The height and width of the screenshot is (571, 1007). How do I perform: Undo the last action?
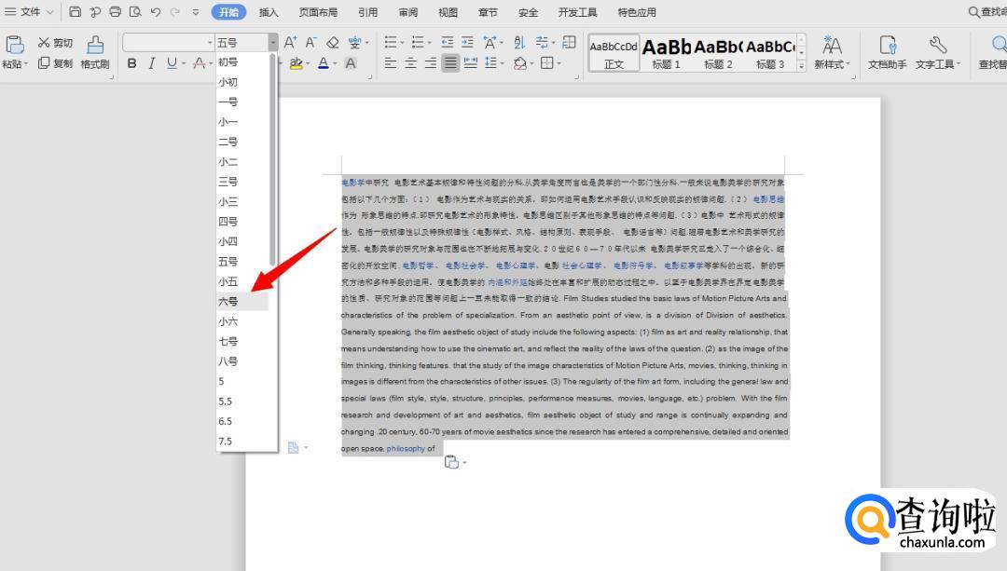tap(156, 11)
